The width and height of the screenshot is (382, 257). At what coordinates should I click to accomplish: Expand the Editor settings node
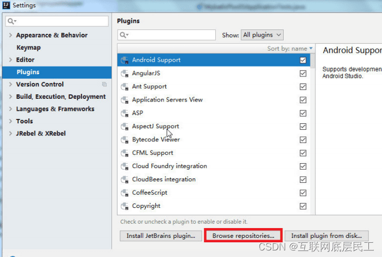pos(10,60)
